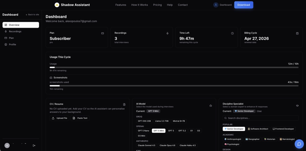Click the Usage progress bar

(x=174, y=67)
